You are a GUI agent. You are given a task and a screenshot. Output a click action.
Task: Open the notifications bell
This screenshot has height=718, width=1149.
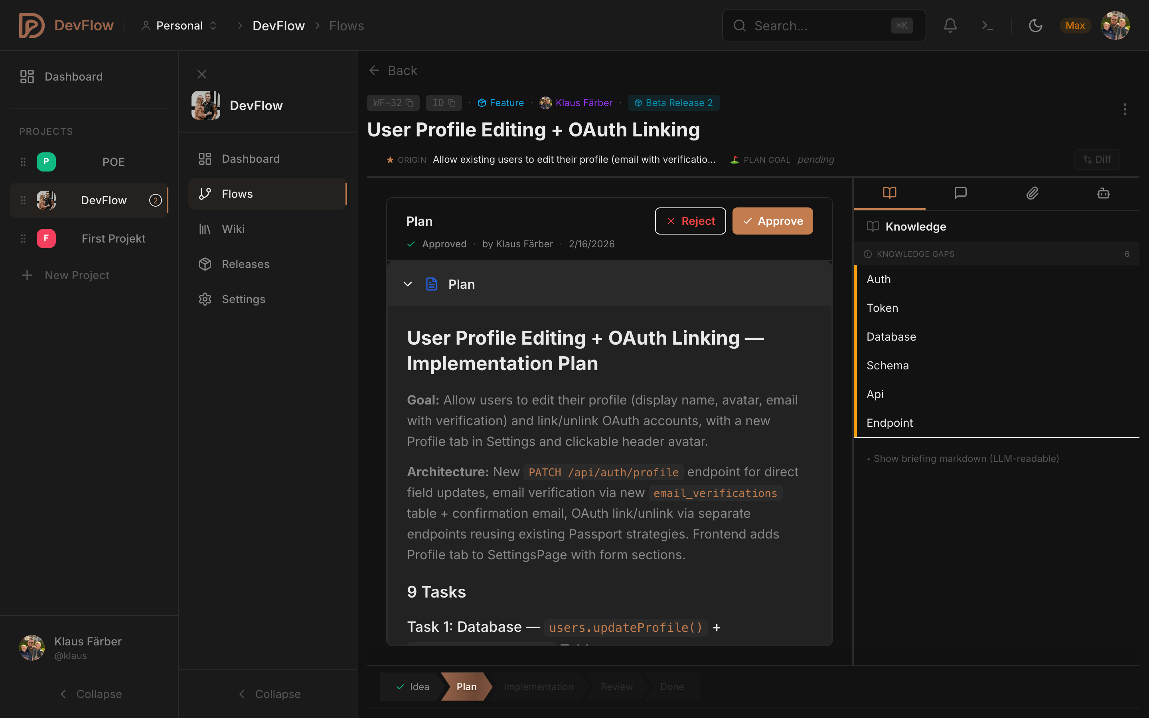point(950,26)
